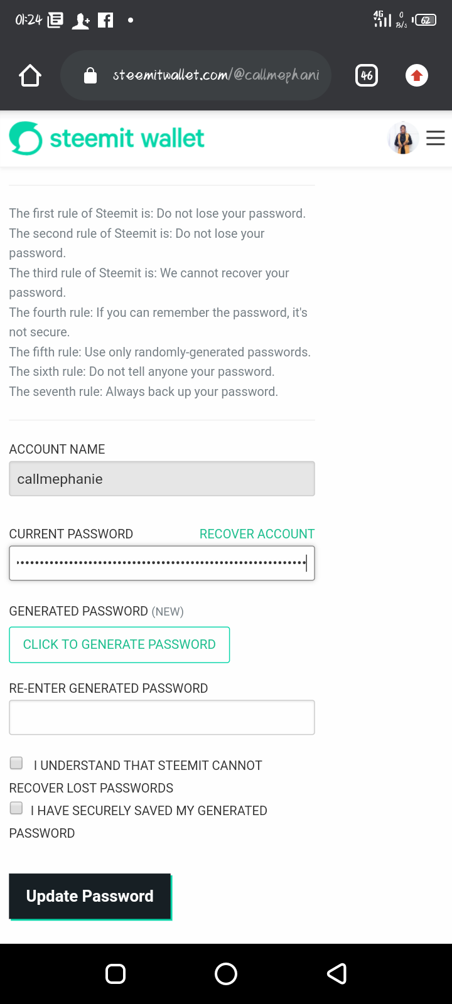Tap the Android recent apps square button
The height and width of the screenshot is (1004, 452).
click(116, 974)
